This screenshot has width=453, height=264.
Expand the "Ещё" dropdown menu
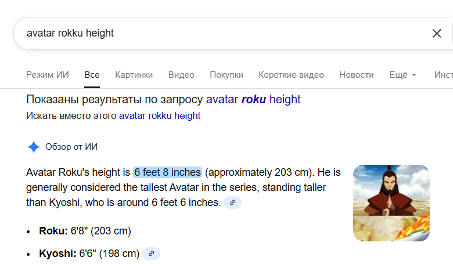coord(402,75)
